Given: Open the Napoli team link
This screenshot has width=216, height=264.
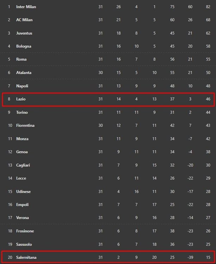Looking at the screenshot, I should coord(22,86).
